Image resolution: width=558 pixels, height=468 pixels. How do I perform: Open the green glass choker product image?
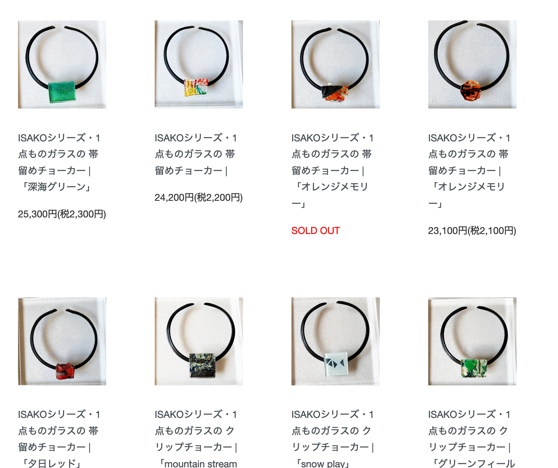coord(62,64)
